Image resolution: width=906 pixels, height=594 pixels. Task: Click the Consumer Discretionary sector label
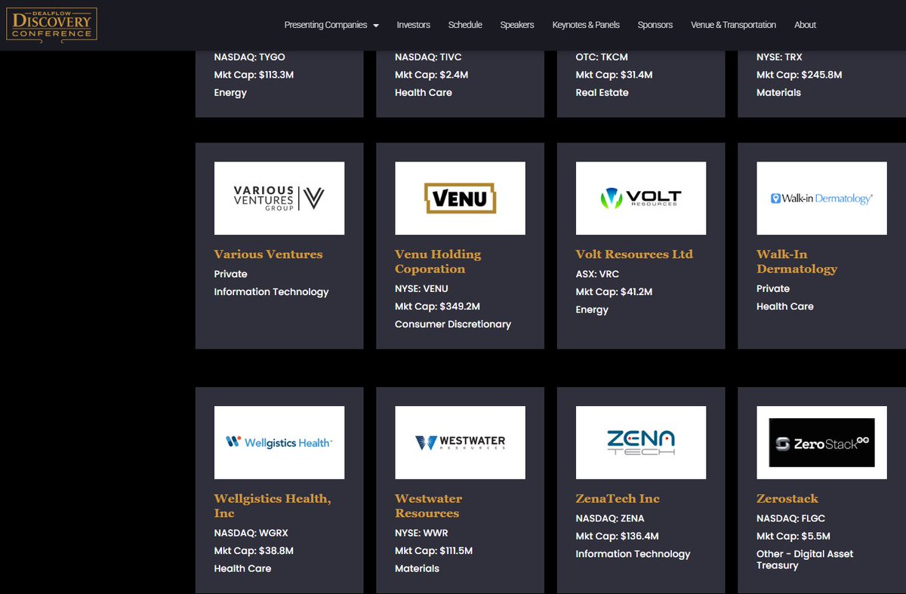(453, 325)
